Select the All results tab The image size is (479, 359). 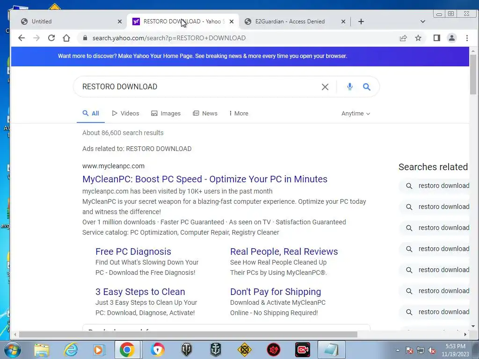[x=91, y=113]
